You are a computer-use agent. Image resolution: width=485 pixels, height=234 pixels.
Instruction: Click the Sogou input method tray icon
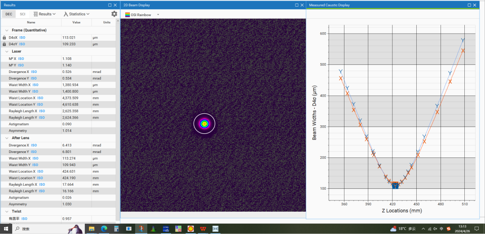point(448,229)
